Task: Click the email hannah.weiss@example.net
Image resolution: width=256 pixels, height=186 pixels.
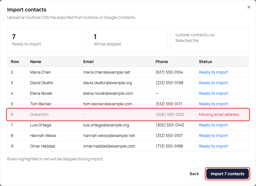Action: pyautogui.click(x=109, y=136)
